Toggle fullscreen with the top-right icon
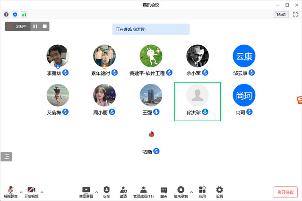Screen dimensions: 302x201 click(295, 15)
